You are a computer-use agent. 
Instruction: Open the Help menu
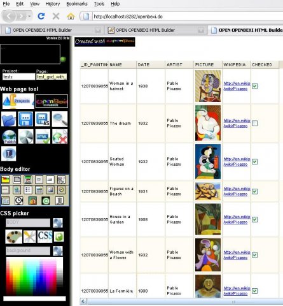[115, 4]
